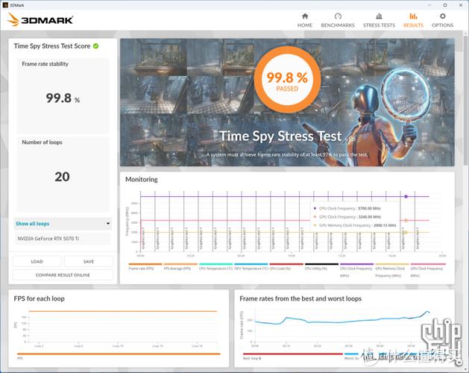
Task: Click the NVIDIA GeForce RTX 5070 Ti field
Action: click(x=63, y=239)
